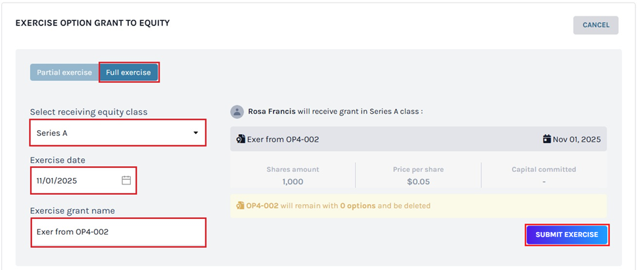Select the Full exercise option
Viewport: 637px width, 270px height.
point(128,73)
